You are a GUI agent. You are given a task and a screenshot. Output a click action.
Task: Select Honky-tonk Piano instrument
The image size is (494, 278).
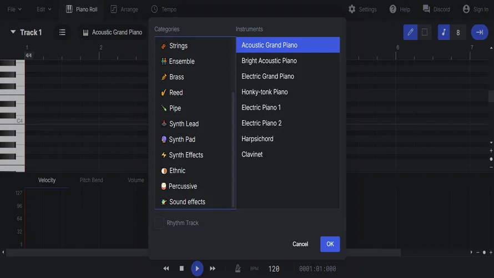[x=288, y=92]
